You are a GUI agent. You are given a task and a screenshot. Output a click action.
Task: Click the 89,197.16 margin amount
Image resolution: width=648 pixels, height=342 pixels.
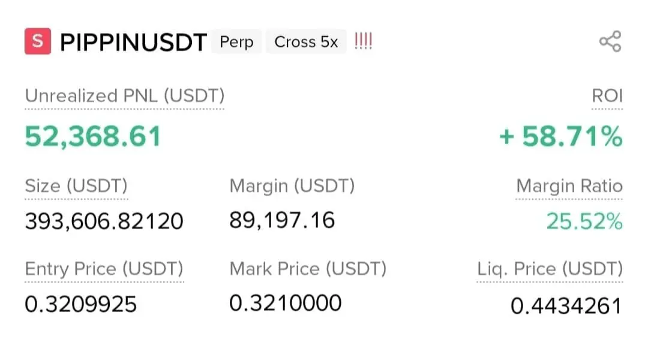click(282, 220)
